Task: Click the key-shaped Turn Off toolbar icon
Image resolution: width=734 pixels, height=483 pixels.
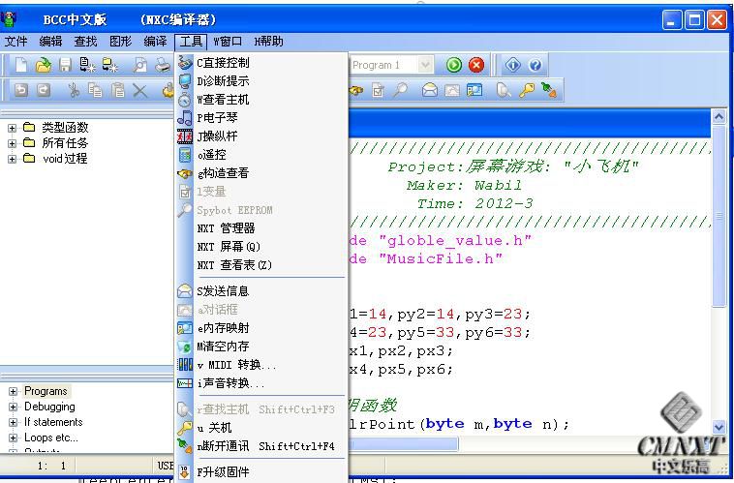Action: tap(527, 90)
